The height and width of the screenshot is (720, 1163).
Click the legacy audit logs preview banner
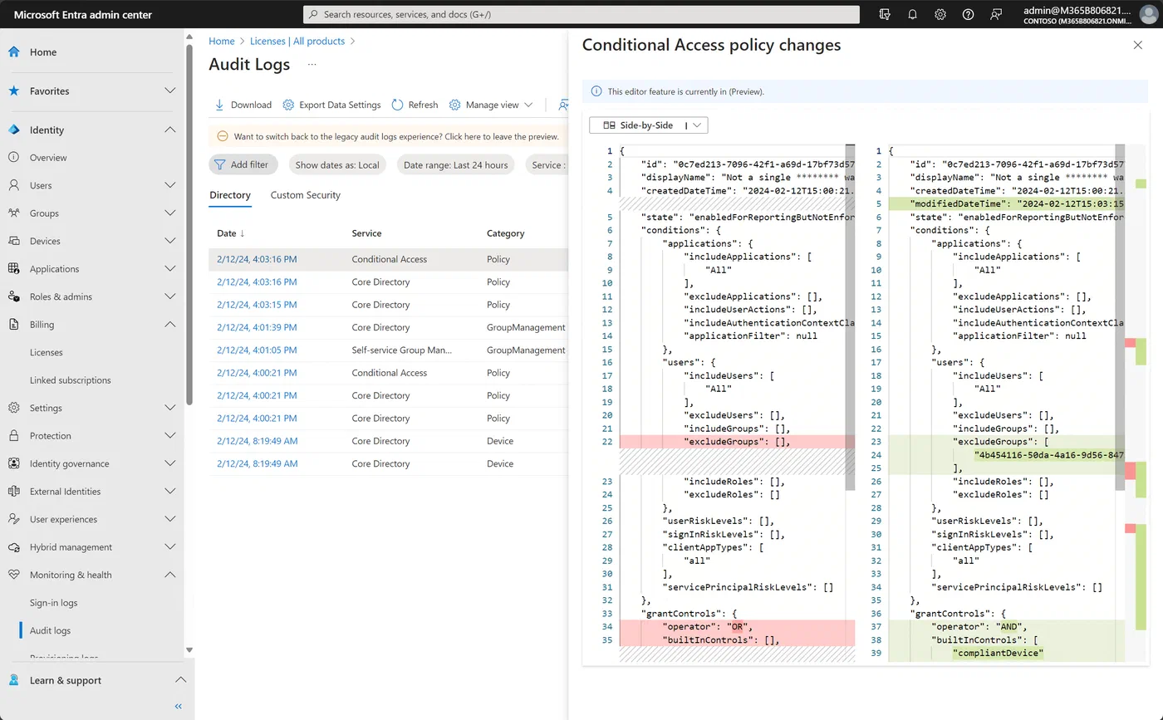(387, 136)
